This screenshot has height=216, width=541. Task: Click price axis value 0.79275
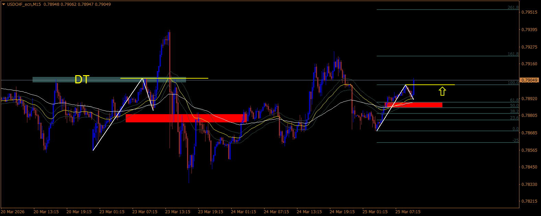[529, 47]
